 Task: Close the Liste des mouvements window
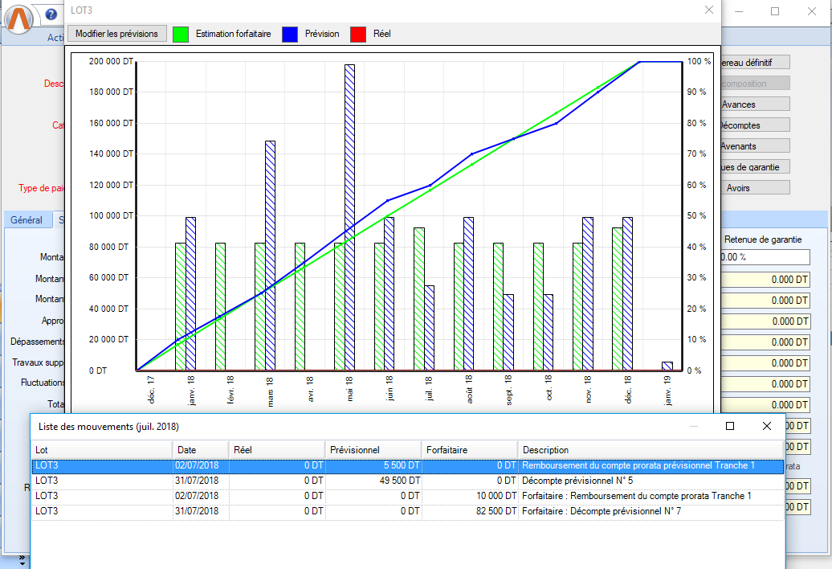pyautogui.click(x=767, y=426)
